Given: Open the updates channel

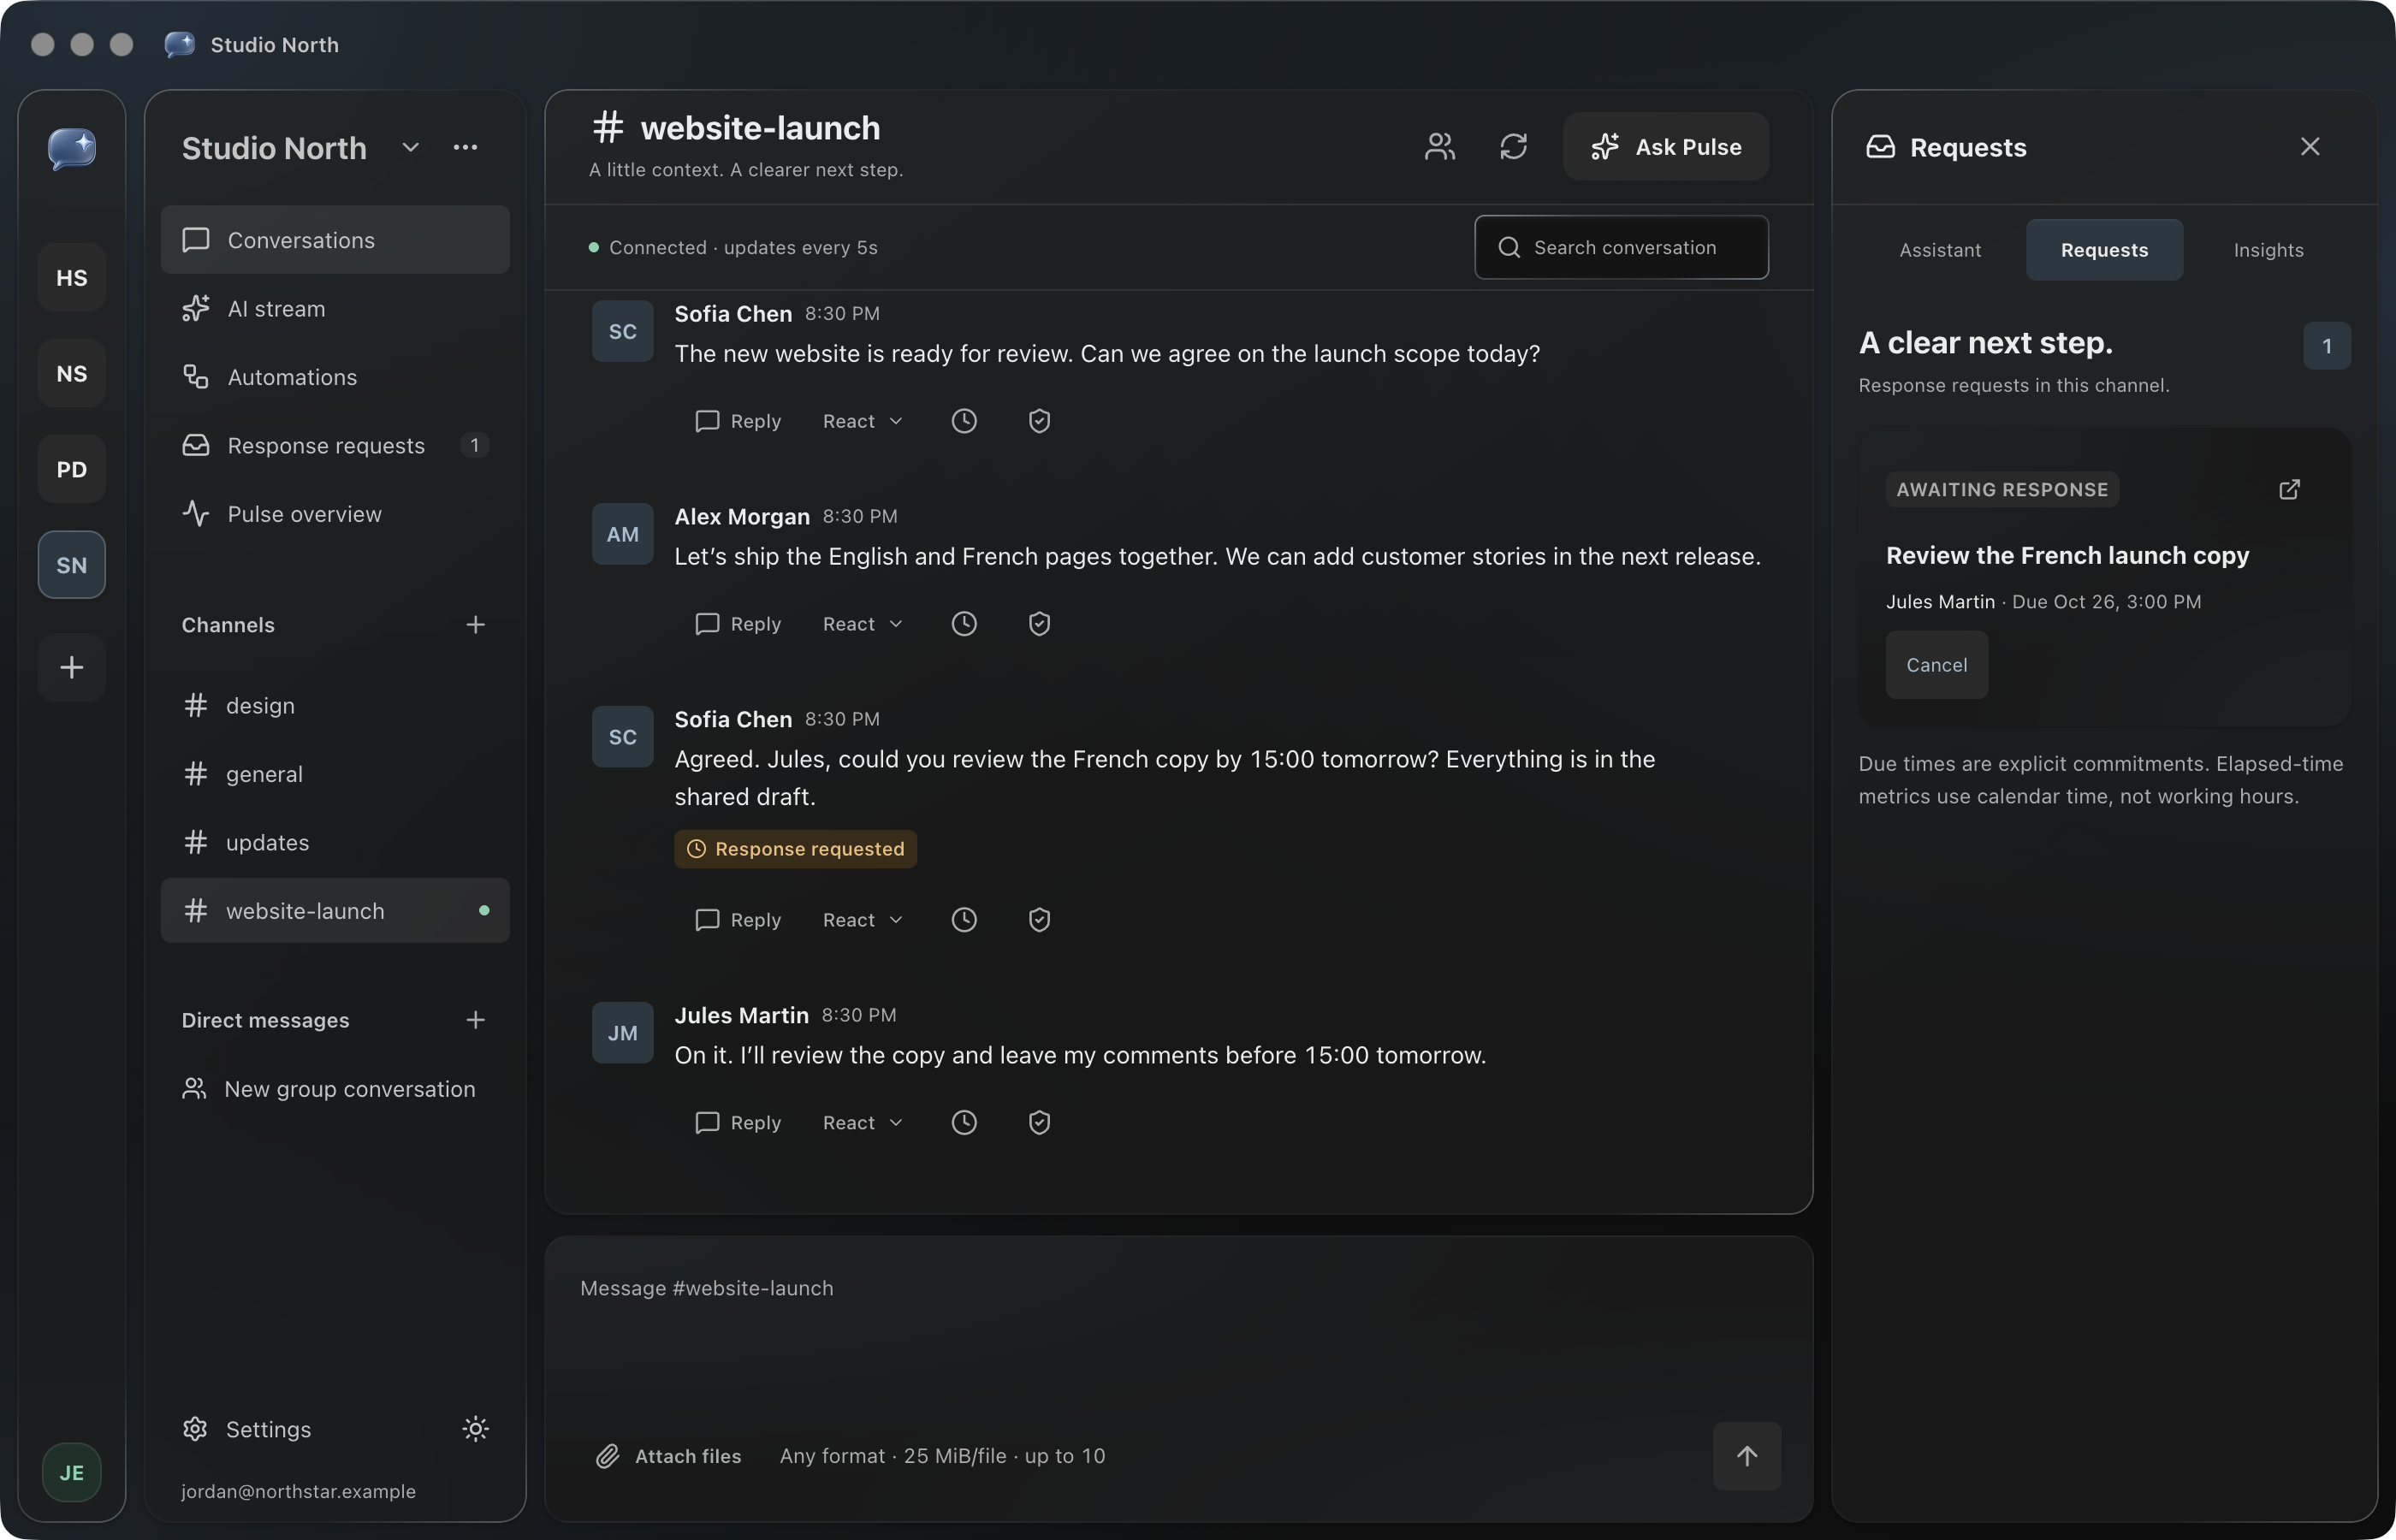Looking at the screenshot, I should (x=335, y=843).
